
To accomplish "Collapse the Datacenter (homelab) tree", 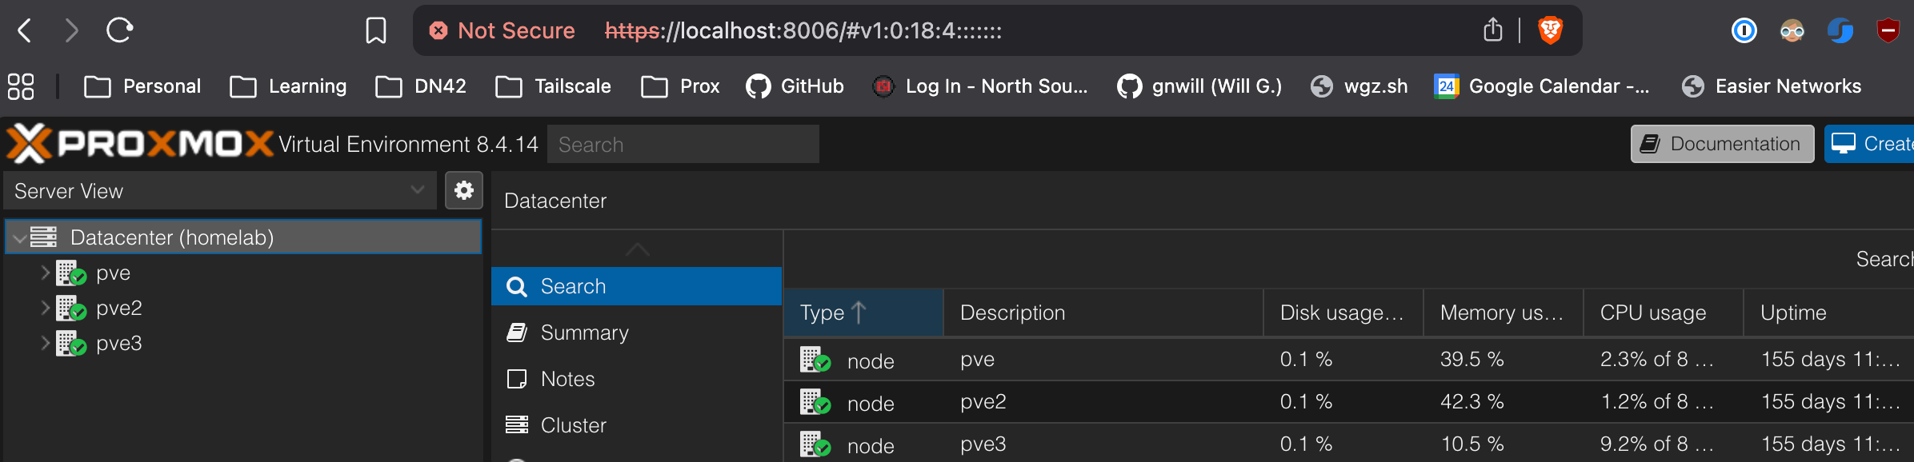I will click(x=19, y=238).
